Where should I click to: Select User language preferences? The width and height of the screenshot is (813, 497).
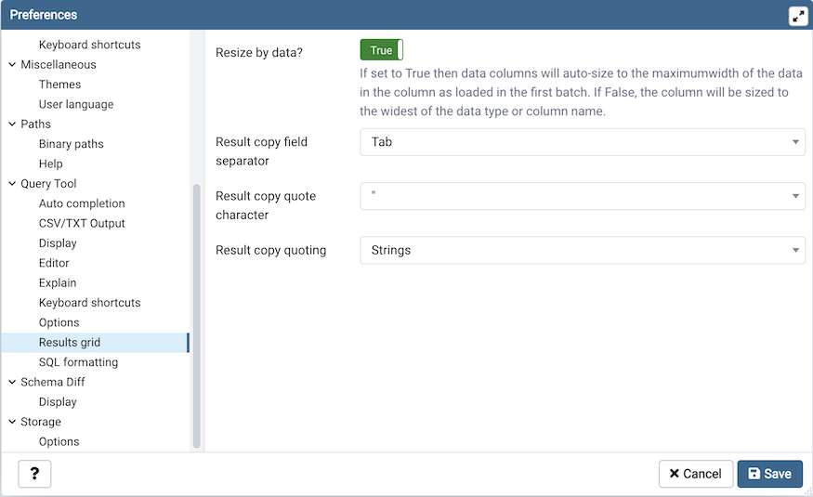pos(76,104)
